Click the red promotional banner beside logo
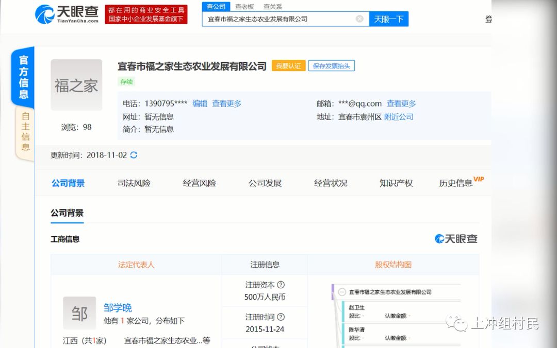The width and height of the screenshot is (557, 348). [x=146, y=14]
